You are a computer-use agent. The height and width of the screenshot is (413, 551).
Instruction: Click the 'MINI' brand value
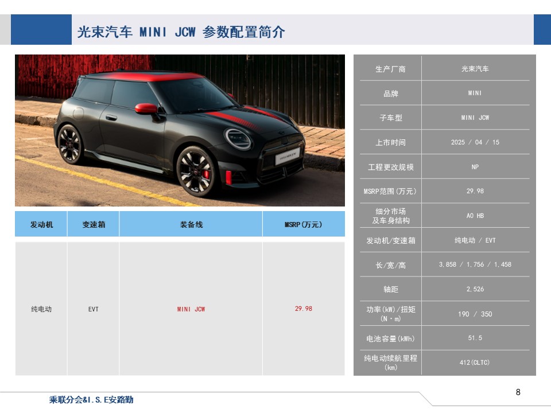pyautogui.click(x=475, y=93)
